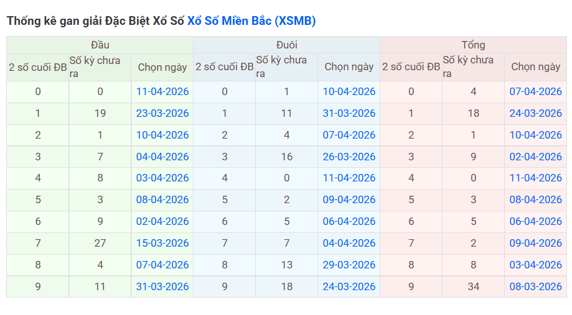Viewport: 572px width, 315px height.
Task: Open the Xổ Số Miền Bắc (XSMB) link
Action: click(x=251, y=21)
